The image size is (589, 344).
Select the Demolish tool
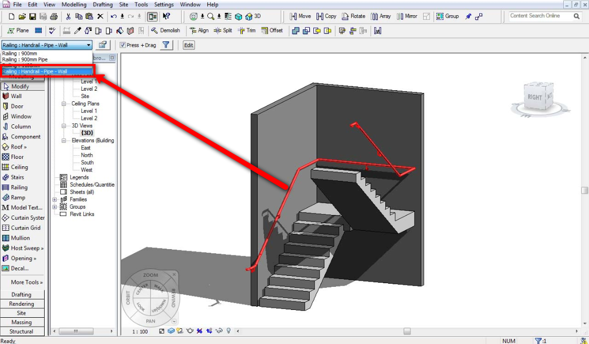coord(166,30)
